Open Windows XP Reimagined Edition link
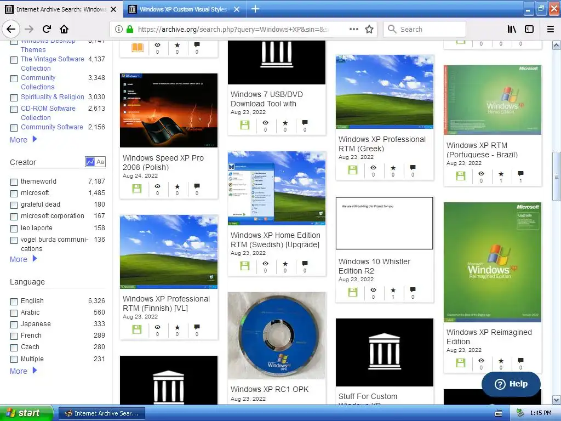This screenshot has width=561, height=421. coord(489,337)
